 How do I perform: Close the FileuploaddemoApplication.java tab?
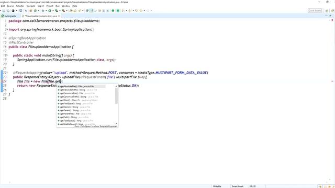click(59, 16)
